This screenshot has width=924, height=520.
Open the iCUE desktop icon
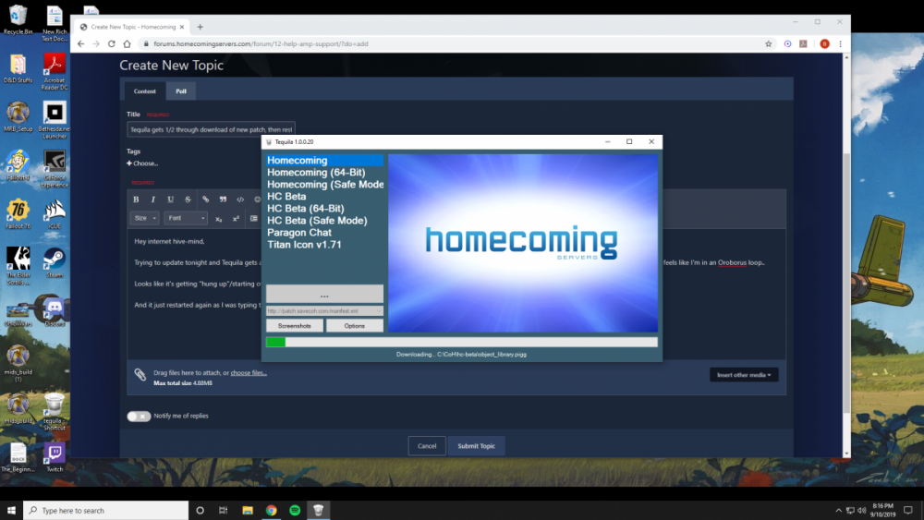coord(55,214)
